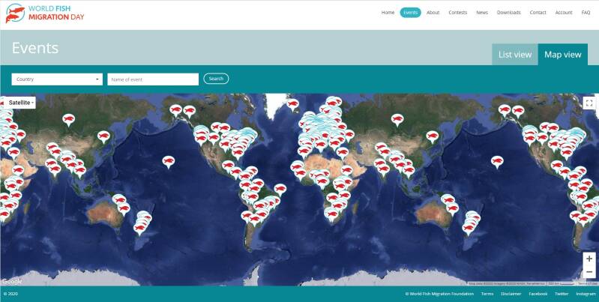The width and height of the screenshot is (599, 302).
Task: Switch to List view tab
Action: click(x=514, y=55)
